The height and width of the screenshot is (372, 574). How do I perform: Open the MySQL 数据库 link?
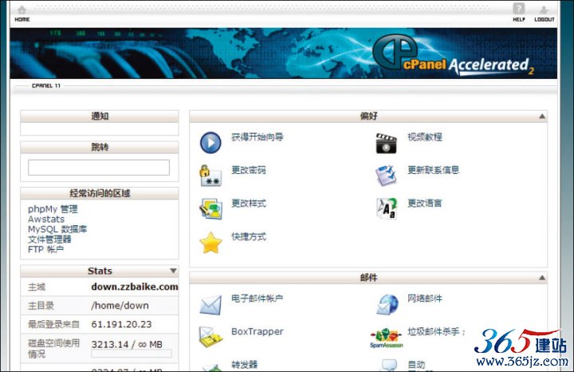point(57,229)
